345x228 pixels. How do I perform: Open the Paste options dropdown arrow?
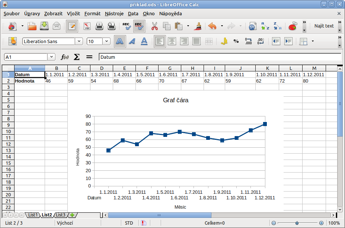188,26
